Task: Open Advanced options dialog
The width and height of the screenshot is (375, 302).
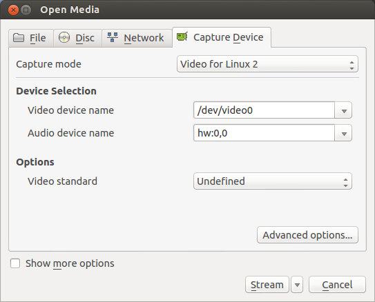Action: (307, 235)
